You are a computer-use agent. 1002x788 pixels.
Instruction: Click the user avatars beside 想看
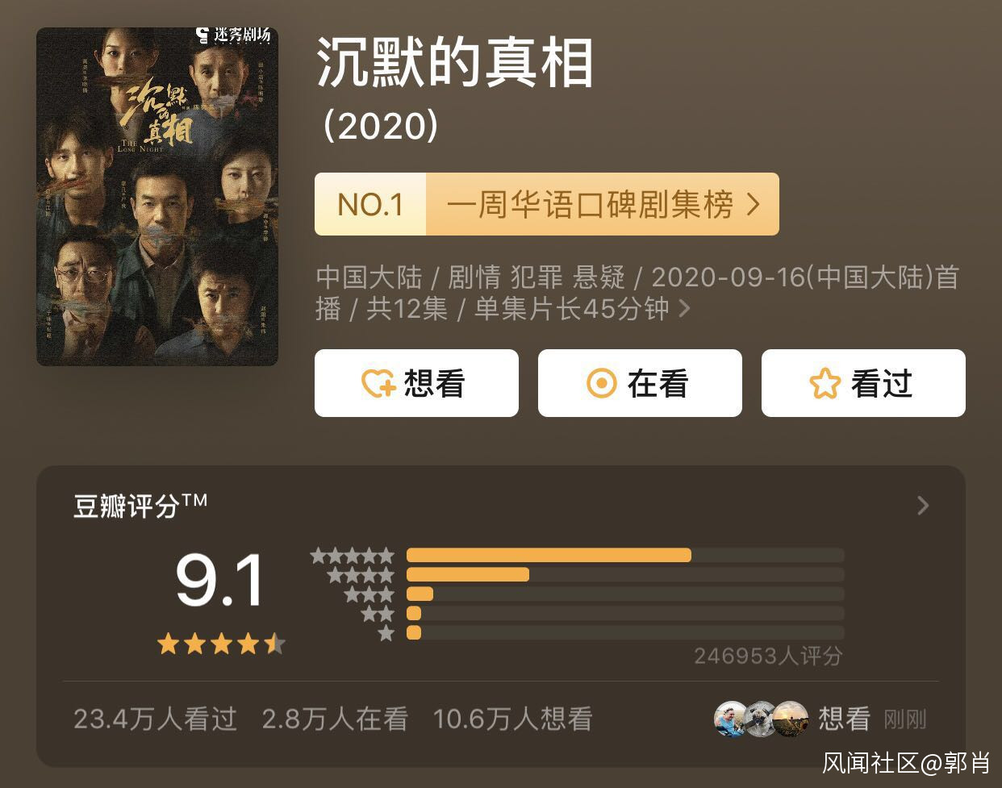pos(761,719)
